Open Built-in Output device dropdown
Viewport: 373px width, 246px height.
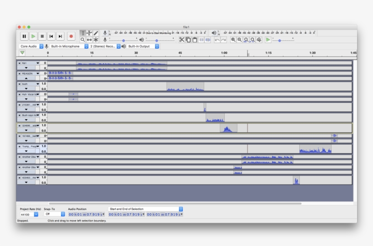click(143, 46)
